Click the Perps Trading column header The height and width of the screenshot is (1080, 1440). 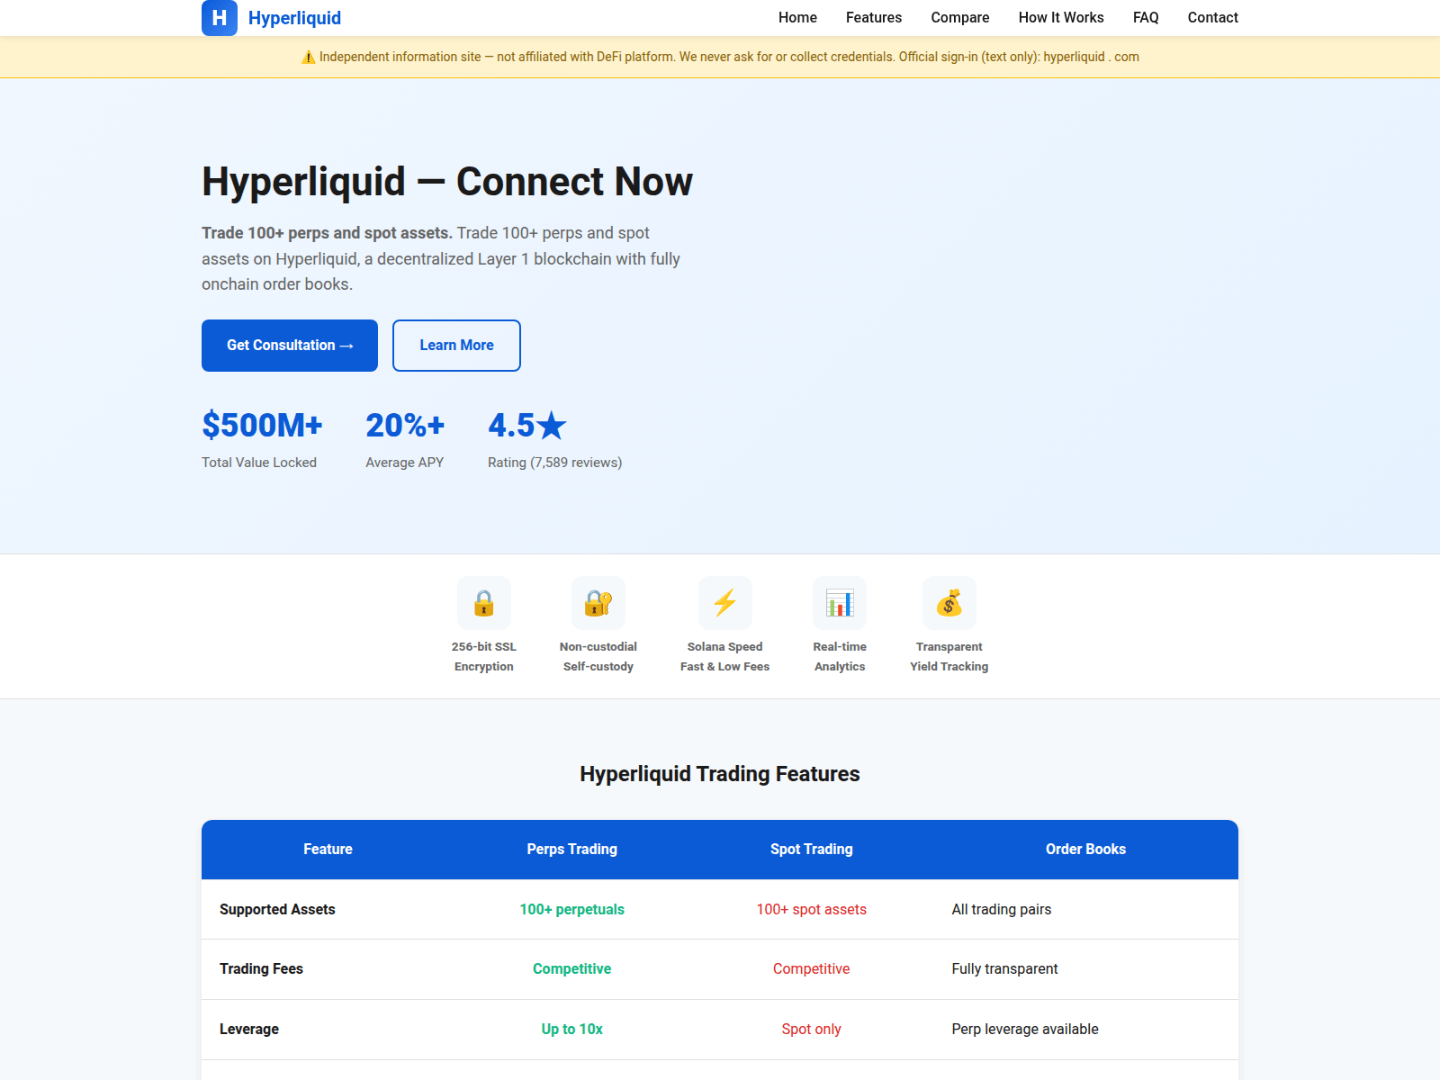click(x=572, y=850)
